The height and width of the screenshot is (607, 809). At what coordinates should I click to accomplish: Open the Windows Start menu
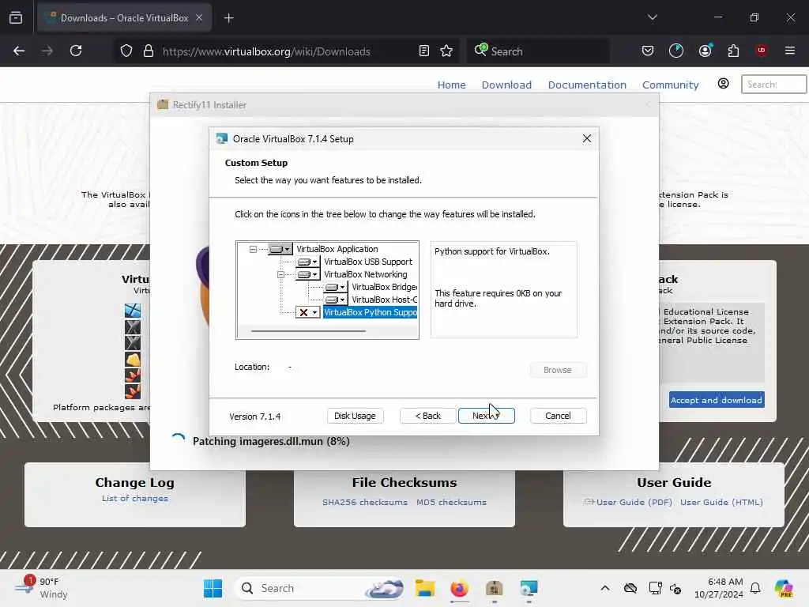(x=213, y=588)
